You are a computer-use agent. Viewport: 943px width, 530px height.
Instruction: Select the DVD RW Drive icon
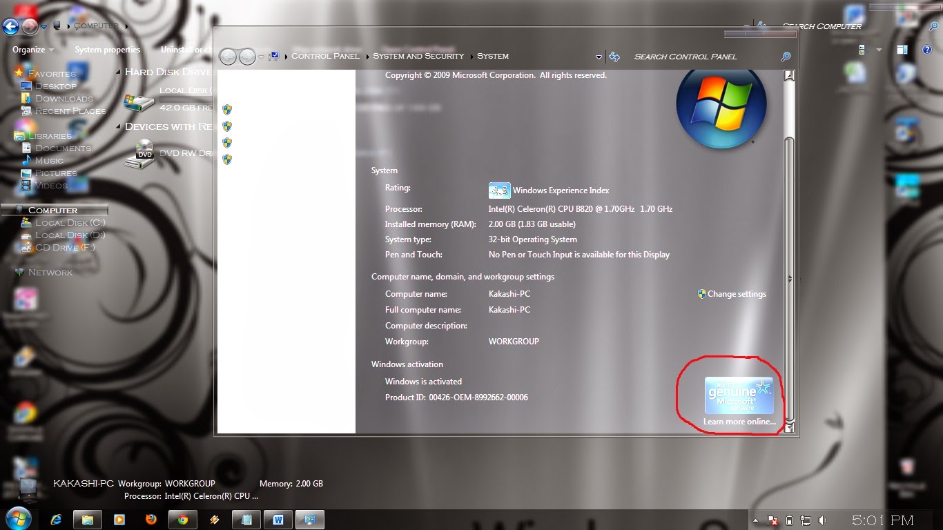click(139, 154)
